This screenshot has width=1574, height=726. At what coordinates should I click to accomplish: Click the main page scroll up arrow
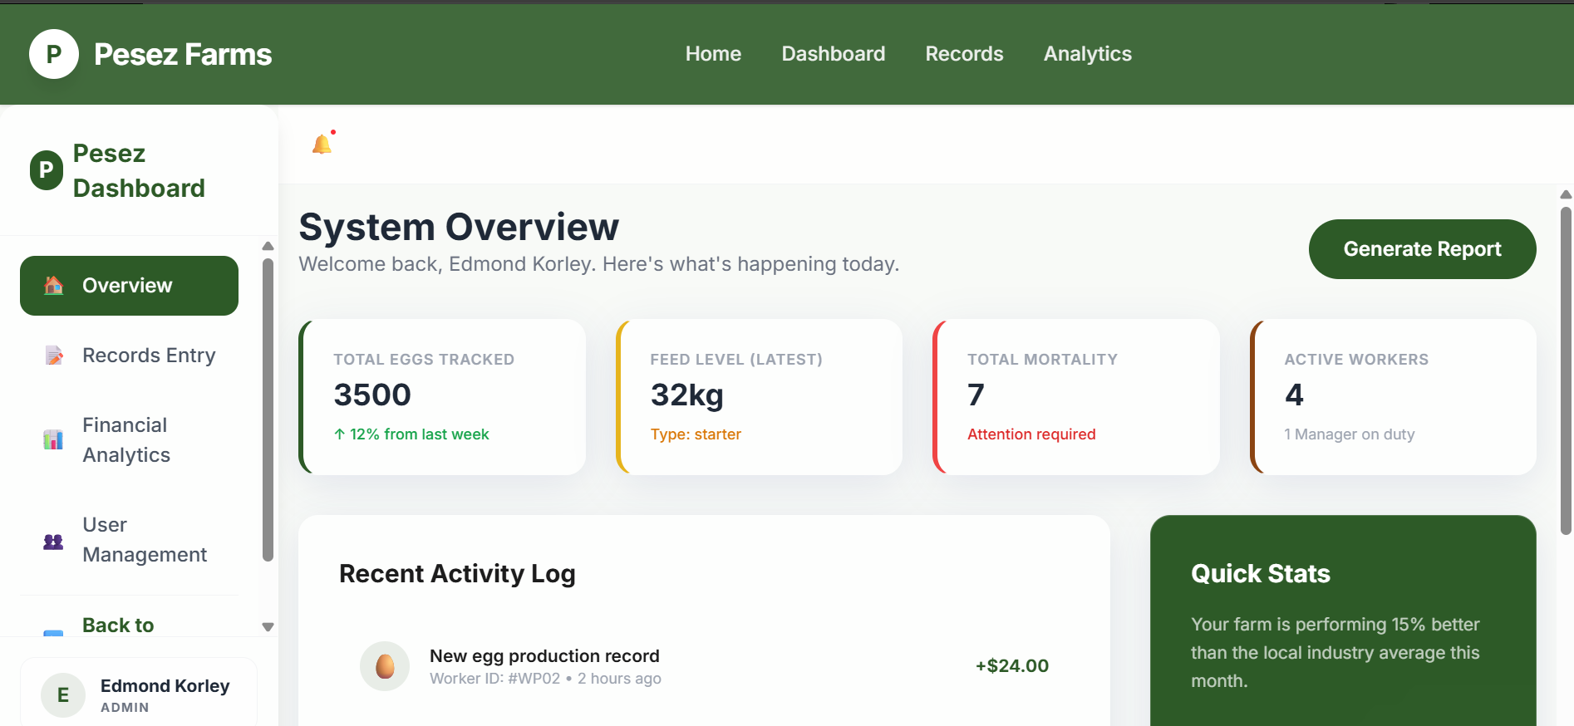[1566, 194]
